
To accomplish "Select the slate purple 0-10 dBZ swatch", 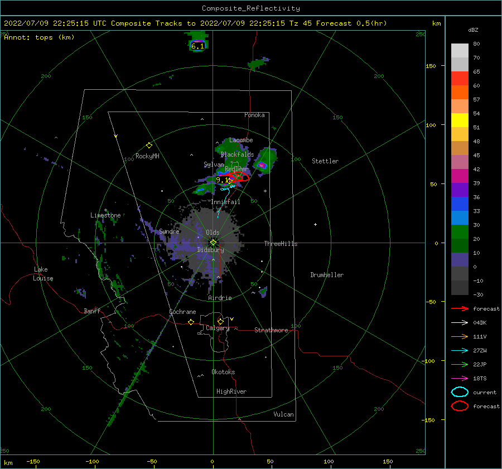I will pyautogui.click(x=460, y=260).
